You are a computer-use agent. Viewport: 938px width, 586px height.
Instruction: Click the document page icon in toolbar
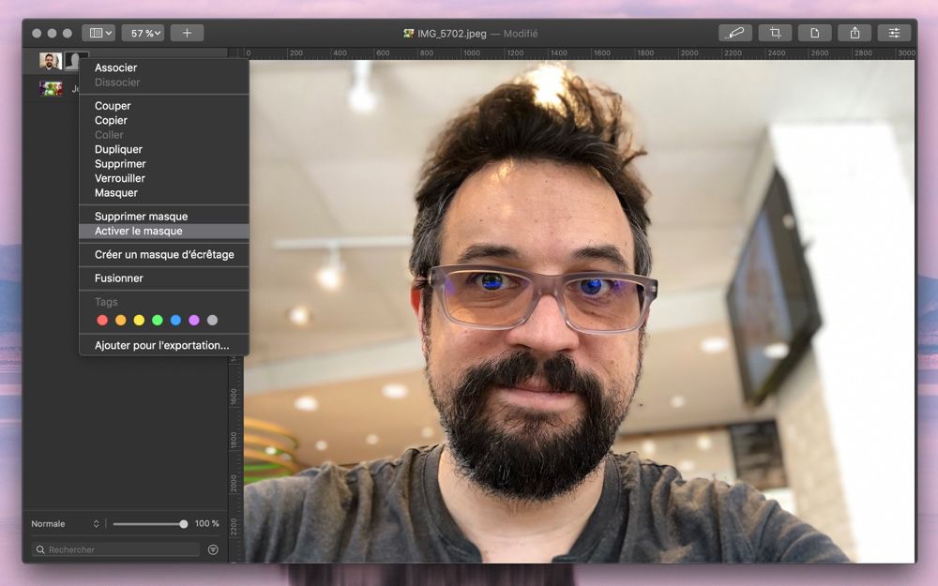click(x=814, y=33)
